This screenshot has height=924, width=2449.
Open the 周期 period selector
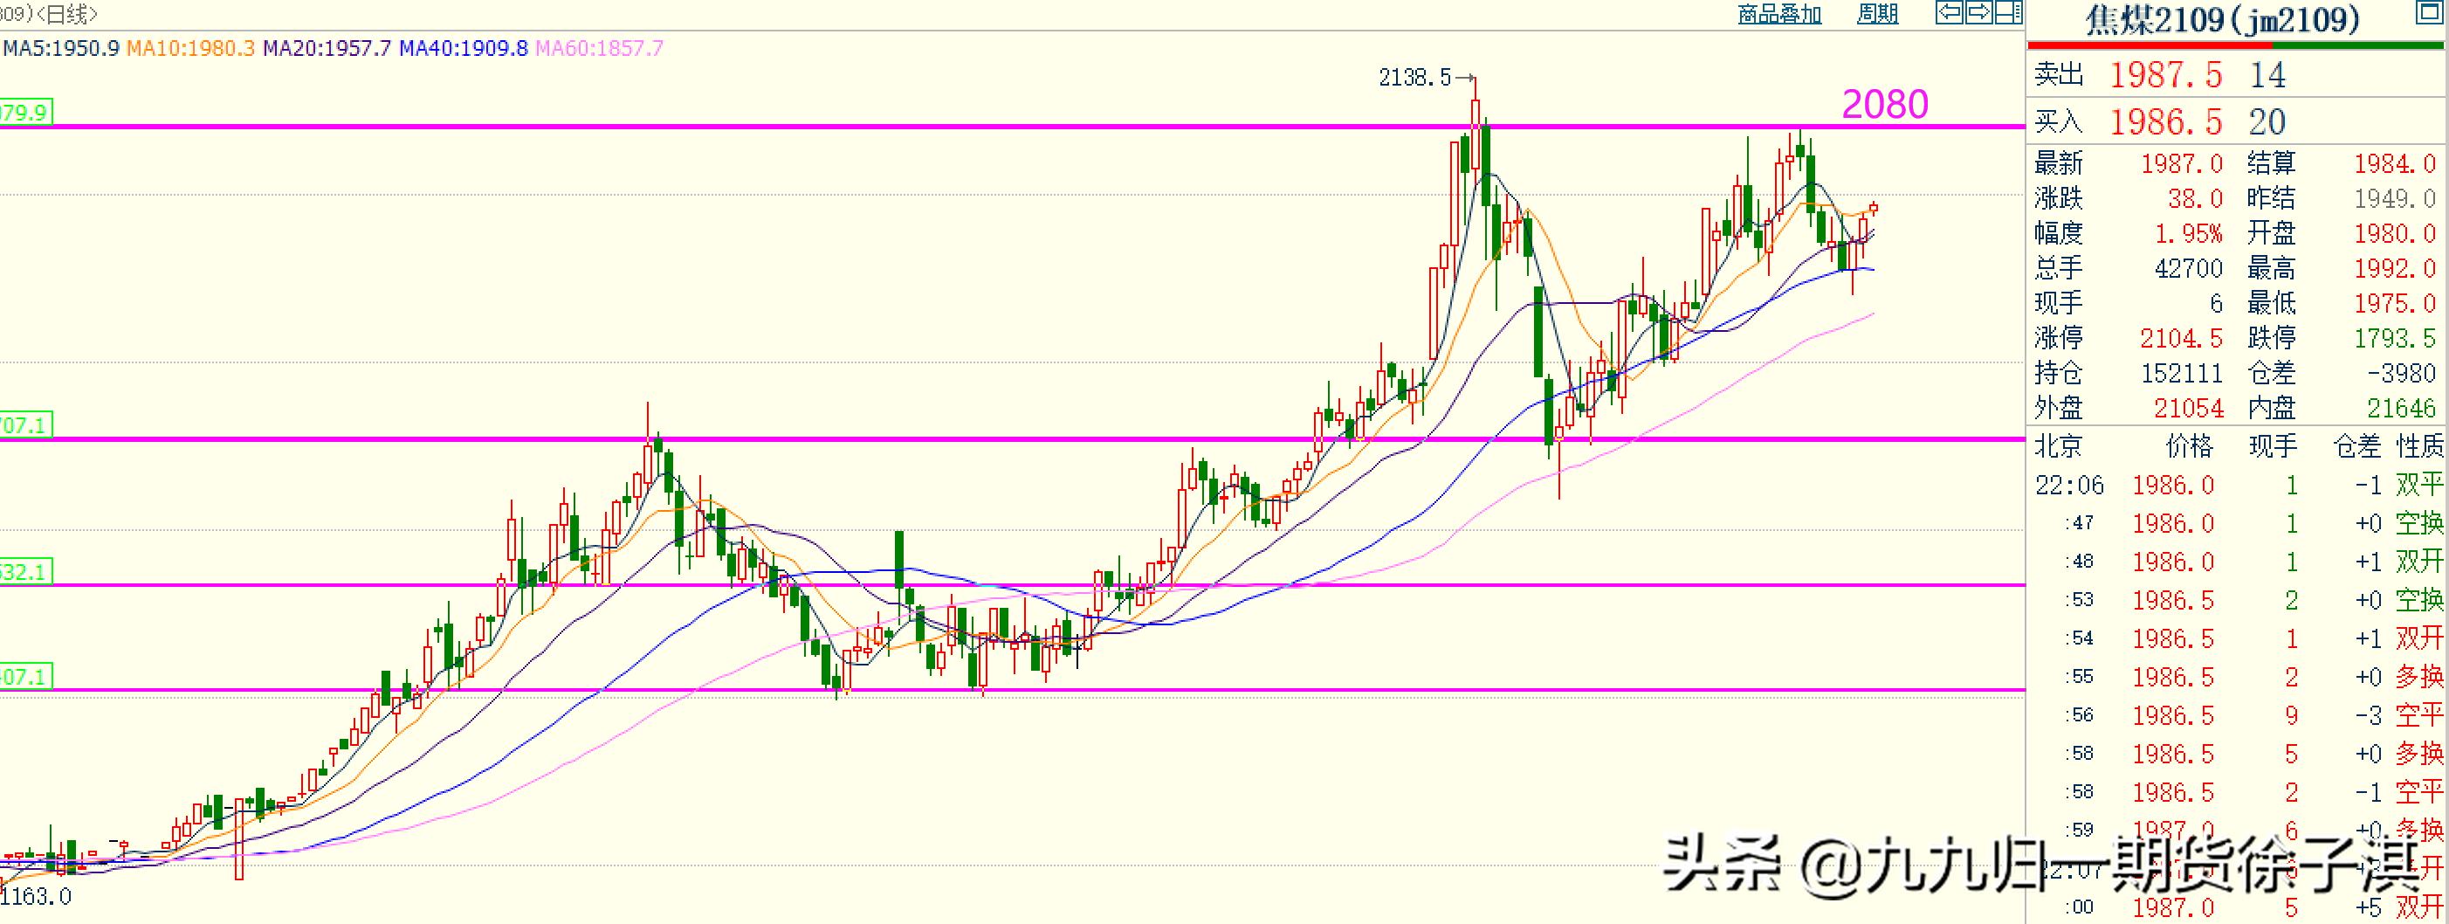point(1878,14)
